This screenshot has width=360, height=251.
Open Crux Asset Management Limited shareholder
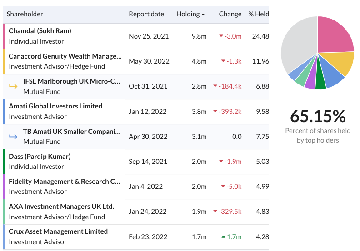(58, 231)
